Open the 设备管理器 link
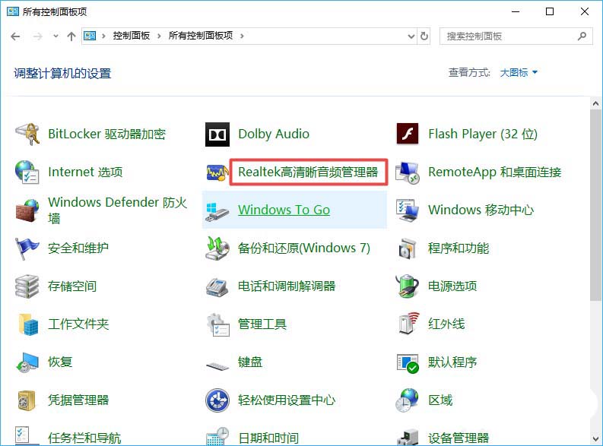 click(x=459, y=438)
